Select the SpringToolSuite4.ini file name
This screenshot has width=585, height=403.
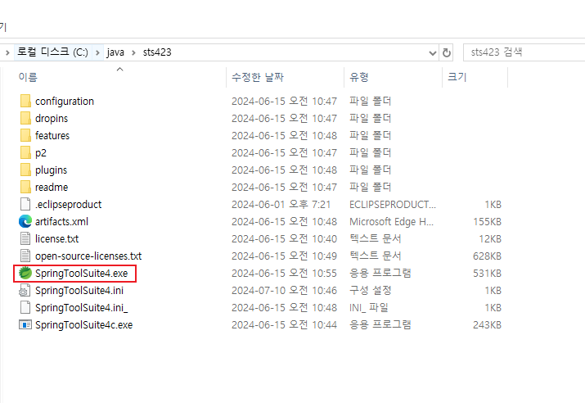pos(79,291)
